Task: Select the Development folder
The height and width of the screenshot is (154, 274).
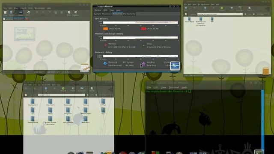Action: coord(33,102)
